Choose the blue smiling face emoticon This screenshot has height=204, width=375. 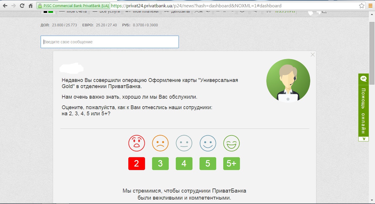tap(208, 143)
